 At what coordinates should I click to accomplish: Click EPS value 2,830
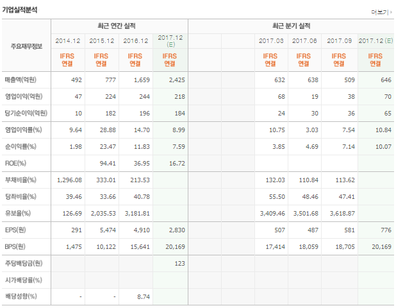click(x=177, y=230)
